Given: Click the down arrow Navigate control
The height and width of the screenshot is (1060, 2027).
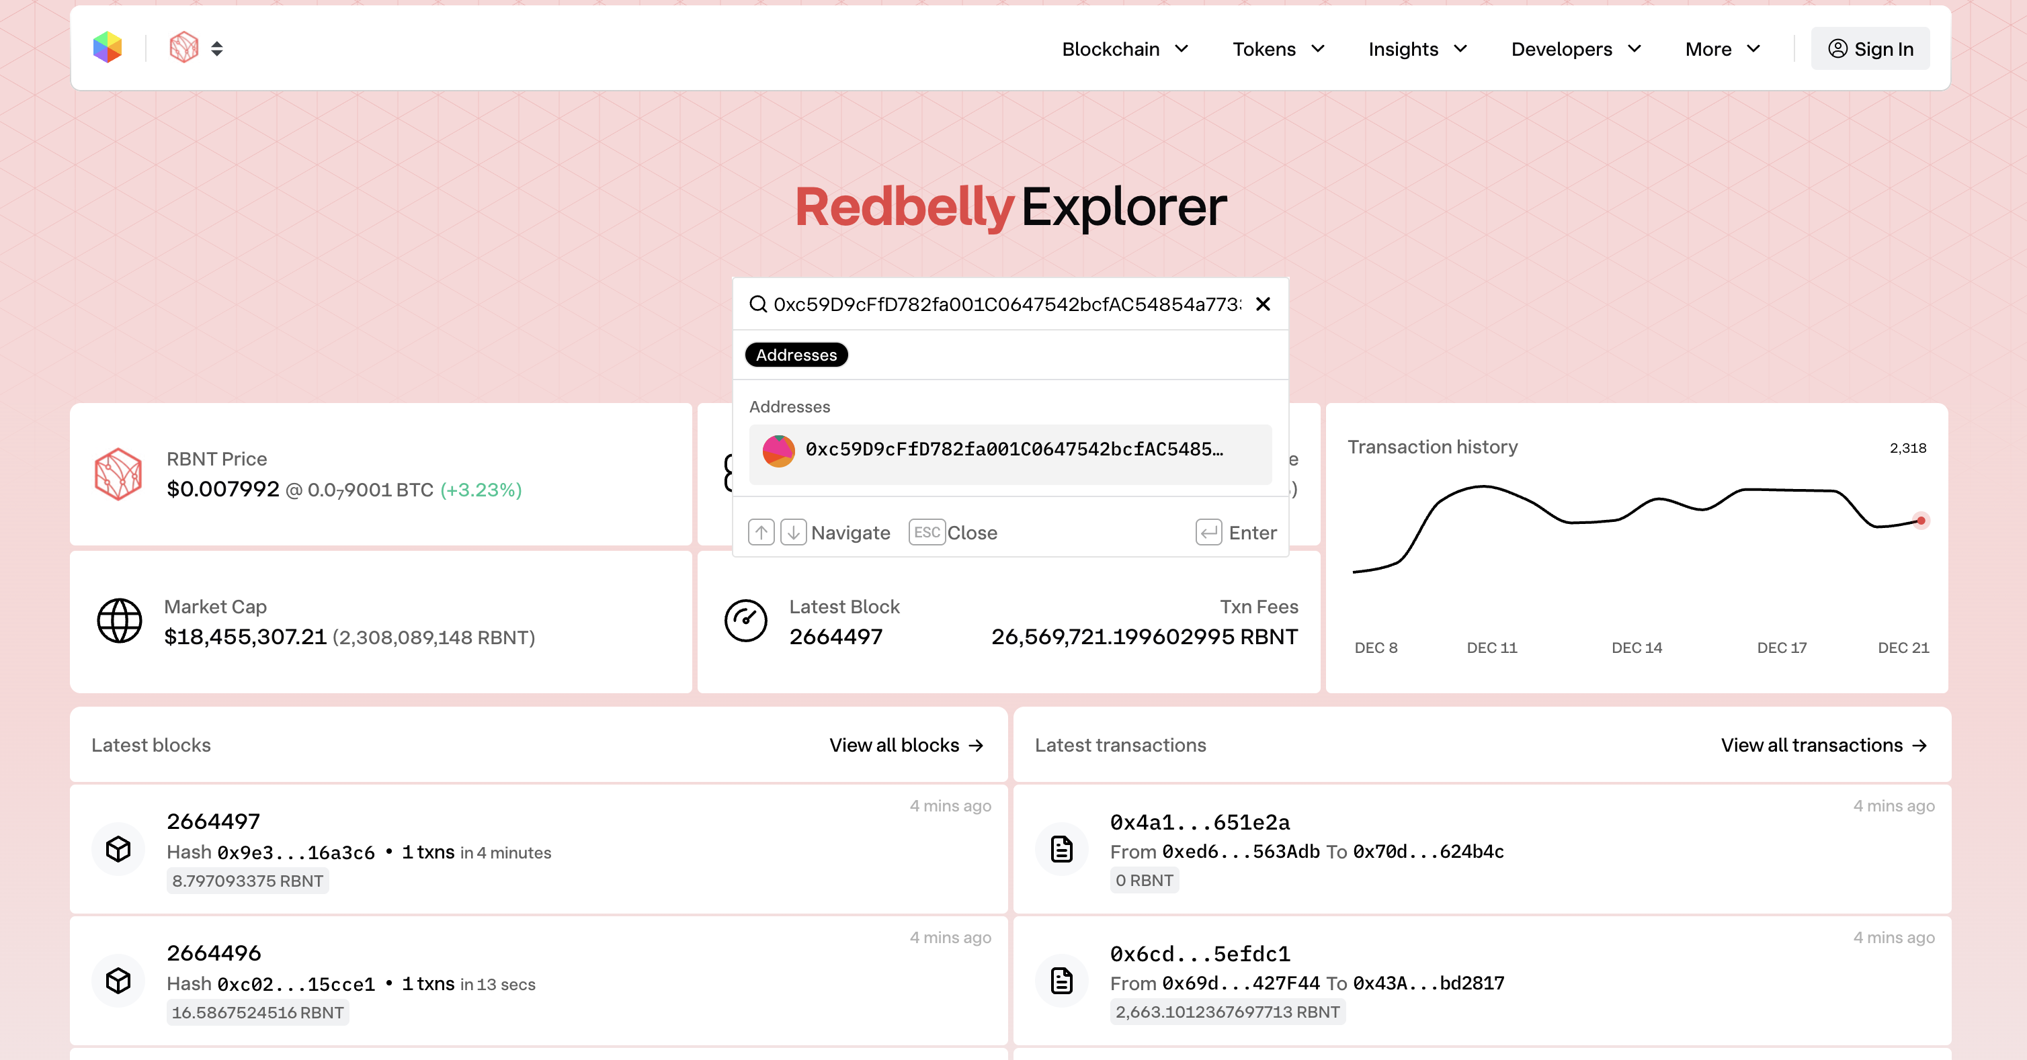Looking at the screenshot, I should pos(794,533).
